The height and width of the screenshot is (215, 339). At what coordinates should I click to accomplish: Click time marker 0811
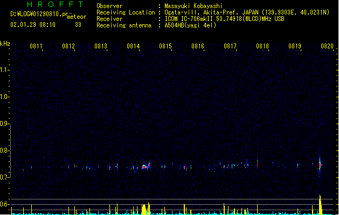pos(36,46)
